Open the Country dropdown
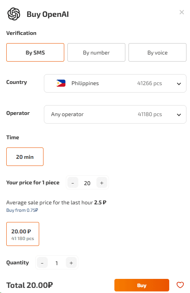Viewport: 190px width, 293px height. click(x=115, y=83)
